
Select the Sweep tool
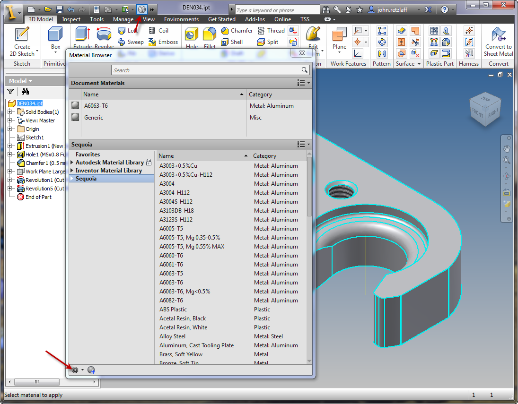(x=131, y=42)
